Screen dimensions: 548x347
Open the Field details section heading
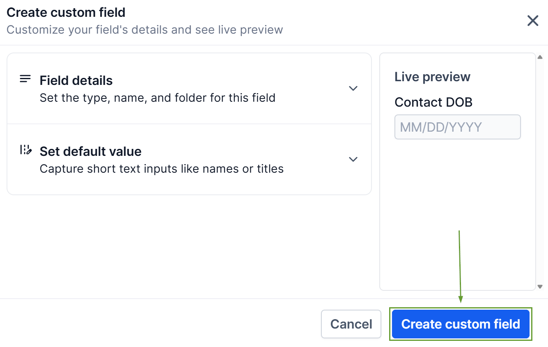click(x=76, y=80)
